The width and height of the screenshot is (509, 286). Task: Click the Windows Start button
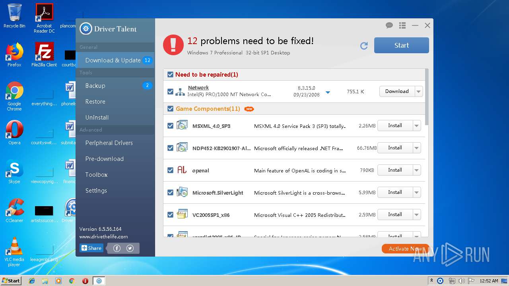pos(11,281)
